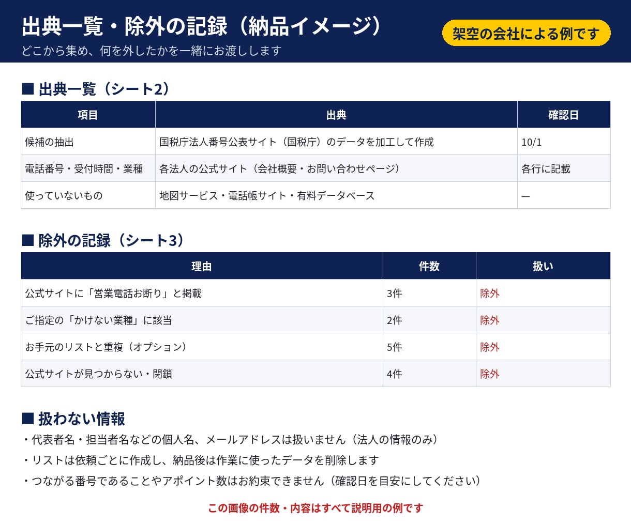Click the bullet about 納品後 data deletion
631x525 pixels.
201,460
